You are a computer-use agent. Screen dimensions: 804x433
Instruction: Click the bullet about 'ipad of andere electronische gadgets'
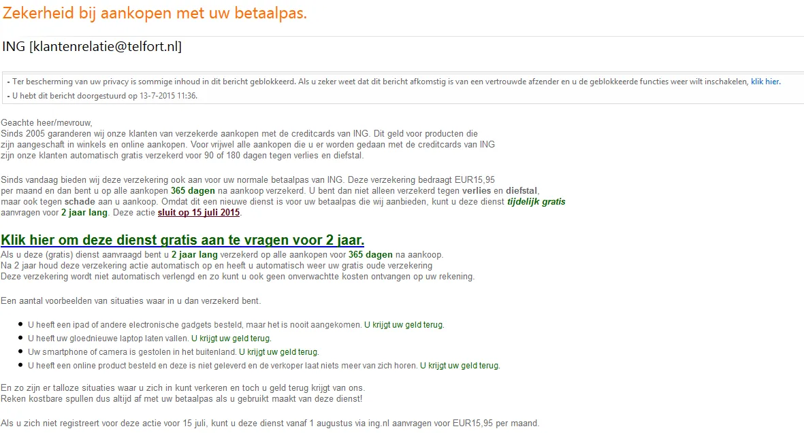click(236, 325)
